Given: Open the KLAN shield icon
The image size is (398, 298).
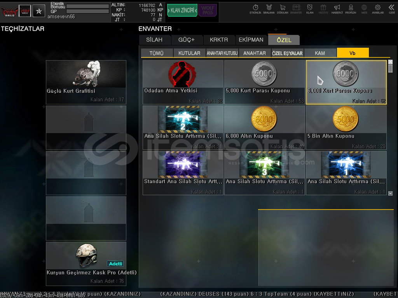Looking at the screenshot, I should point(310,9).
